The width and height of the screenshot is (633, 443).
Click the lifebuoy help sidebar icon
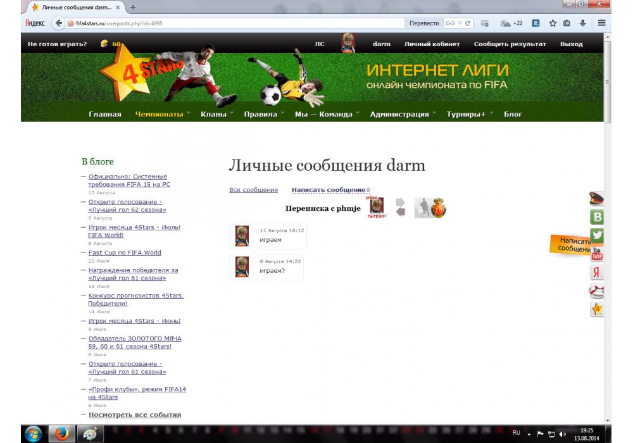coord(596,291)
